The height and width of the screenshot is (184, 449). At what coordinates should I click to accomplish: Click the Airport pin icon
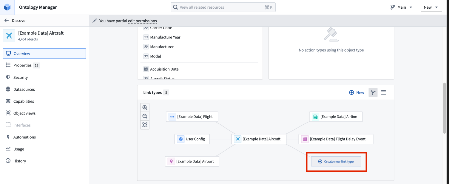click(x=171, y=161)
